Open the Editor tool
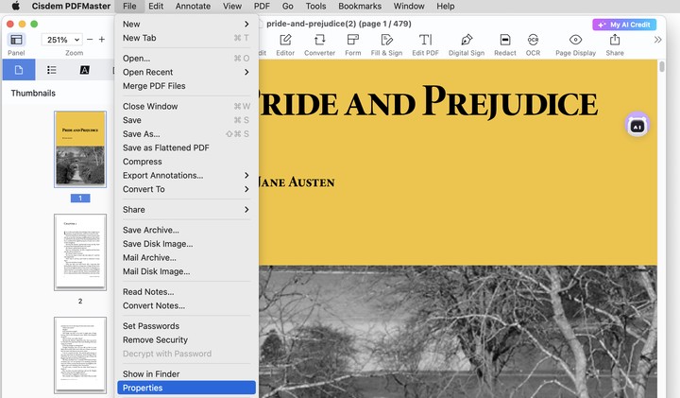Viewport: 680px width, 398px height. click(285, 44)
